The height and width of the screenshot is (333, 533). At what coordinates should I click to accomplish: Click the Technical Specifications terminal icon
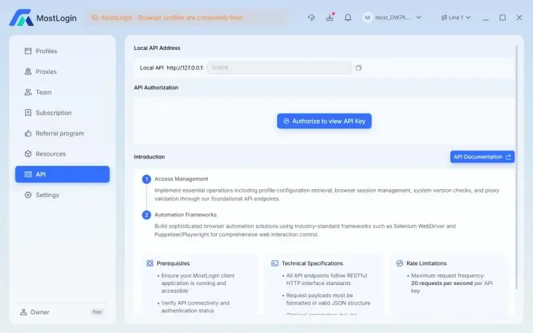point(274,263)
